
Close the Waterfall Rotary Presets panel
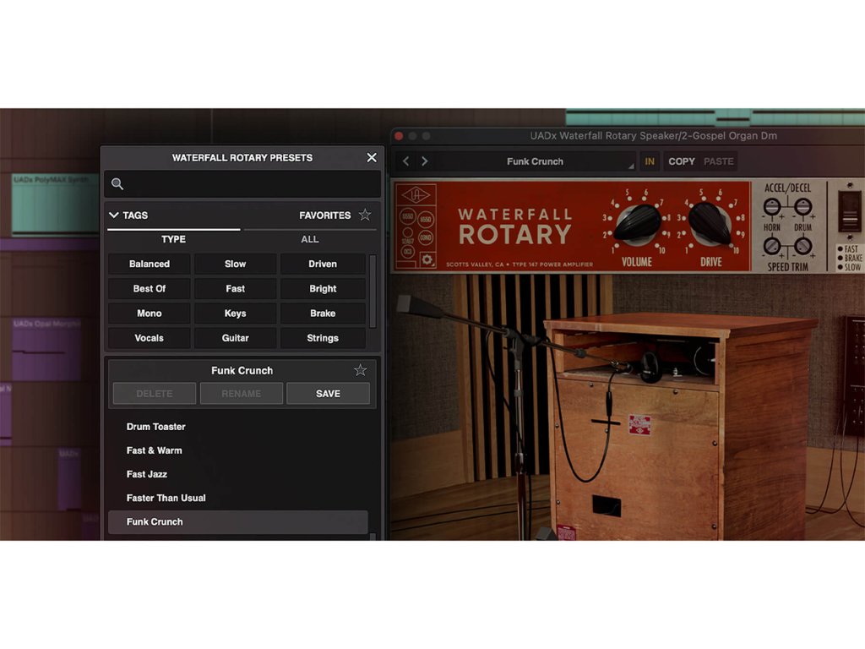372,158
